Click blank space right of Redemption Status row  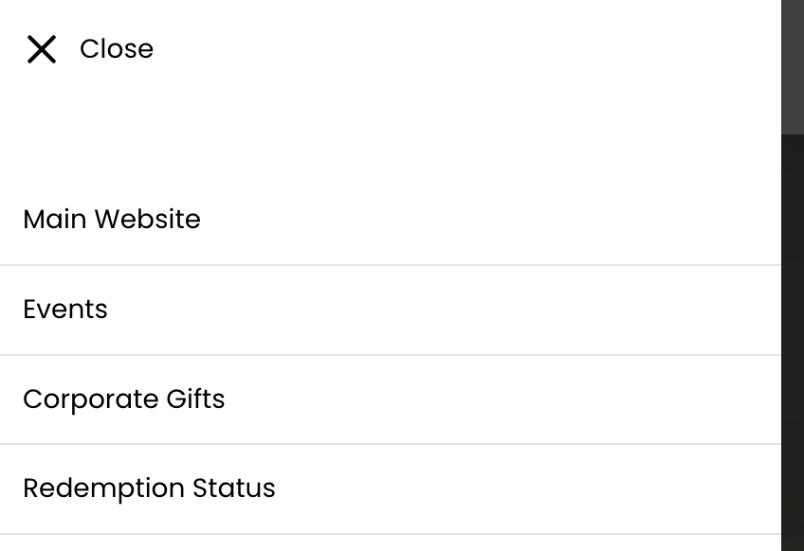click(x=531, y=489)
